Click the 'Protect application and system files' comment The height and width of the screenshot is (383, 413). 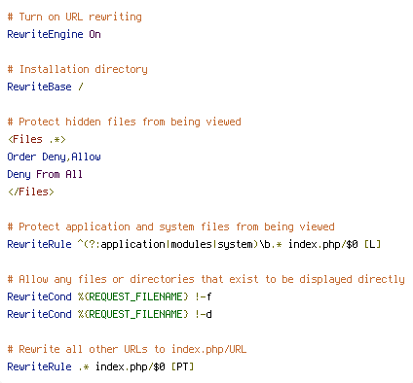click(170, 226)
